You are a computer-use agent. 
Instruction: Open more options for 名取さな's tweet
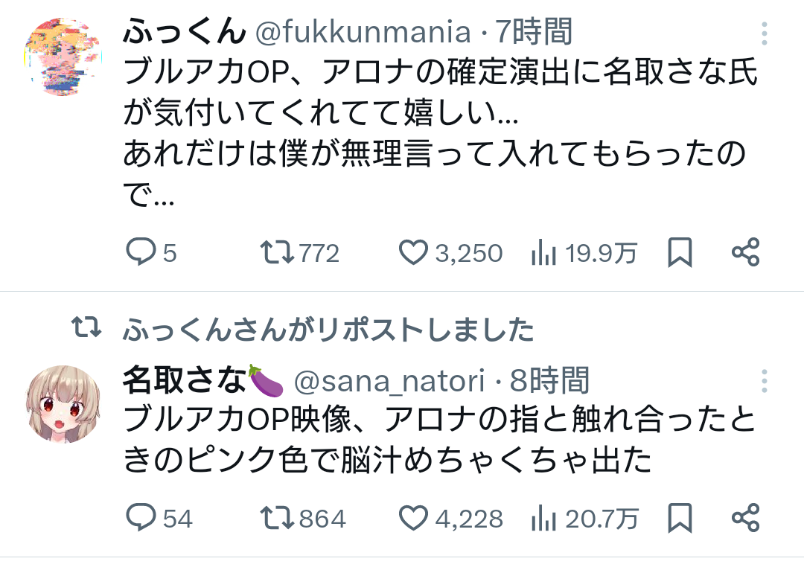[765, 382]
